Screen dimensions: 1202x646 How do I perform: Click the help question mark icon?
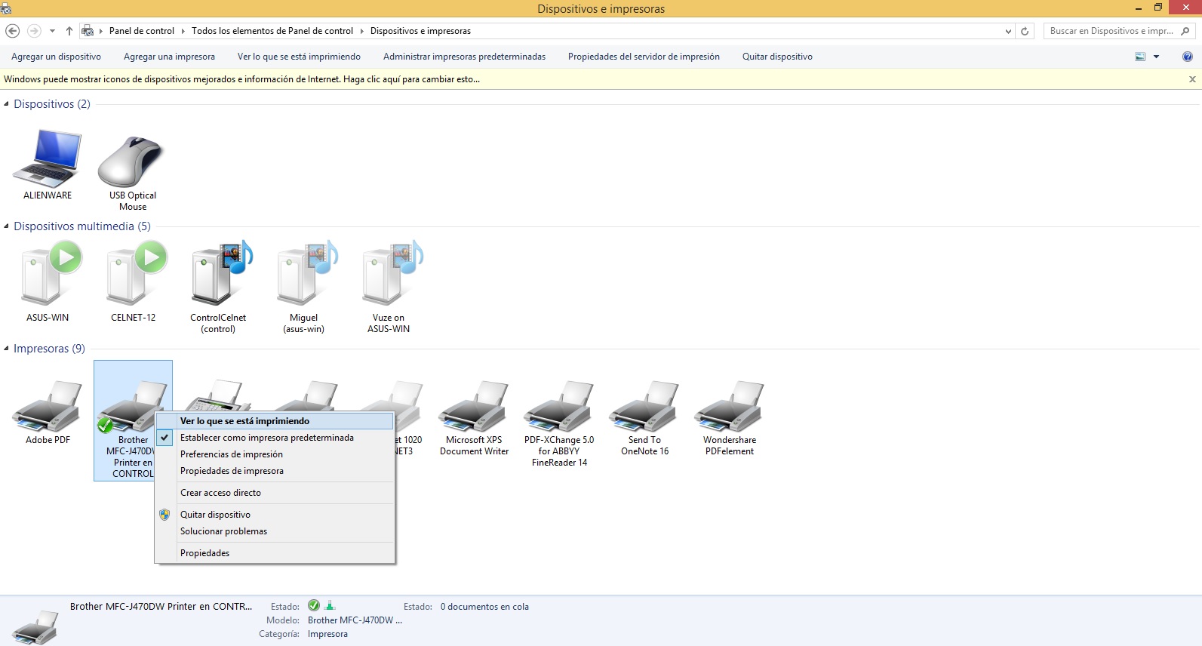(1187, 57)
